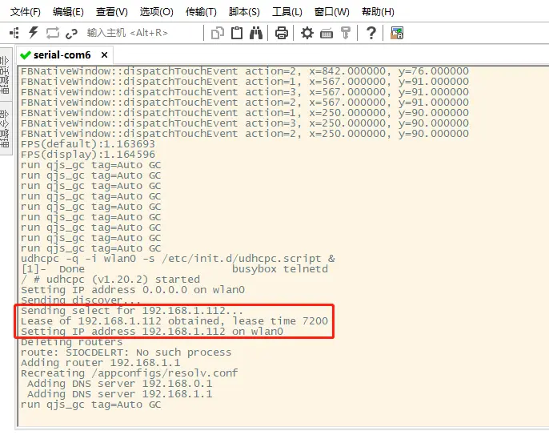Close the serial-com6 tab
The height and width of the screenshot is (435, 549).
[104, 55]
